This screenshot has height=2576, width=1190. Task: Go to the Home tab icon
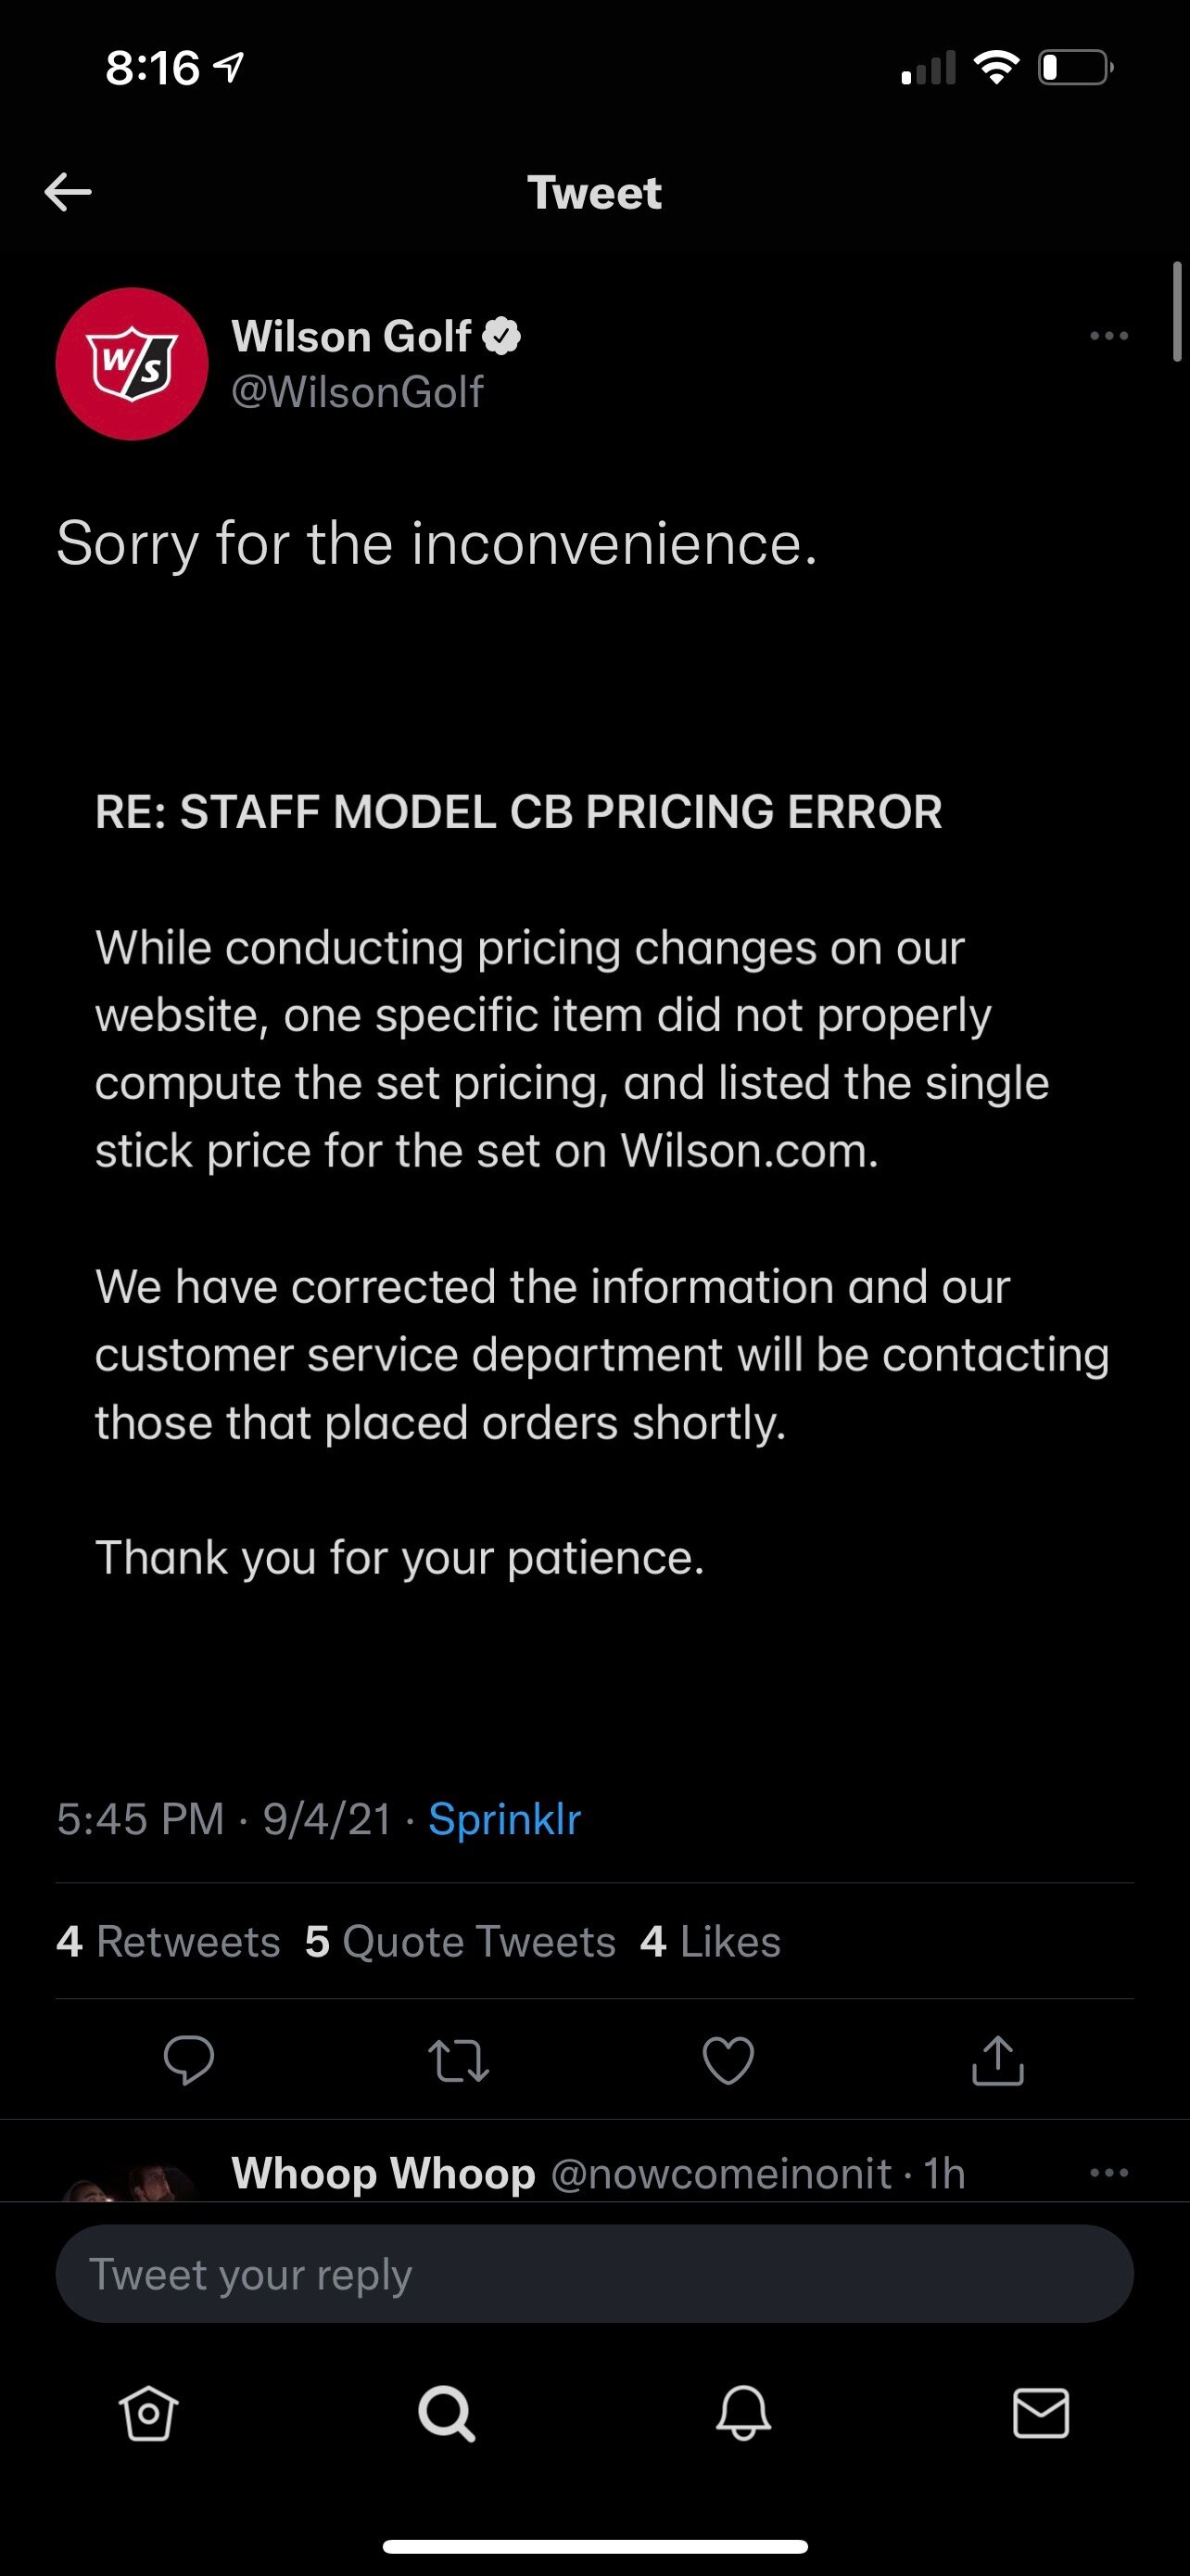[149, 2413]
